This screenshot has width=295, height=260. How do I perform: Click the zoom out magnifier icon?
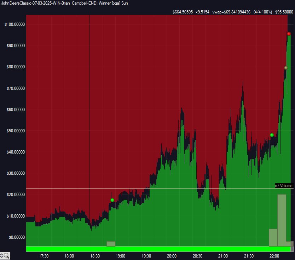pyautogui.click(x=7, y=256)
